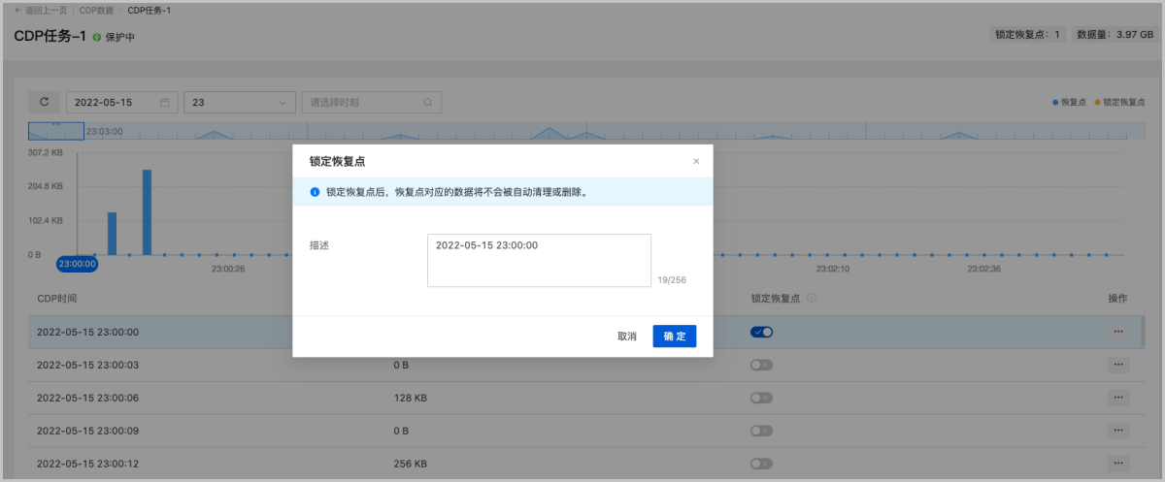Open more actions for 23:00:03 row
1165x482 pixels.
click(x=1118, y=365)
